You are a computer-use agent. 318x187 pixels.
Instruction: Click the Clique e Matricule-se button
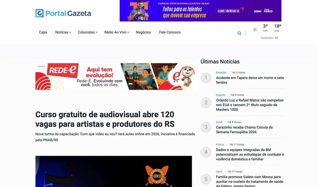pos(229,11)
